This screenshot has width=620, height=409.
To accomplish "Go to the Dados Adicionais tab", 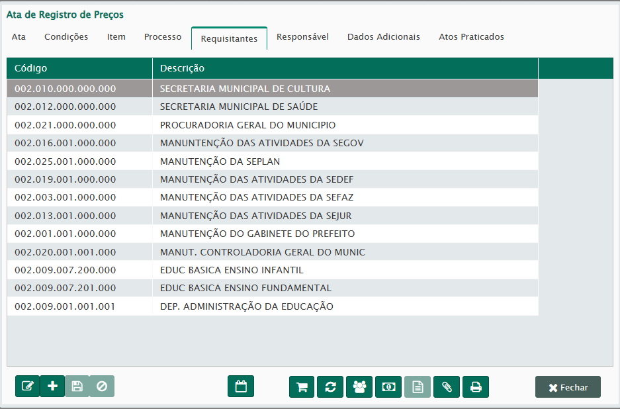I will (384, 37).
